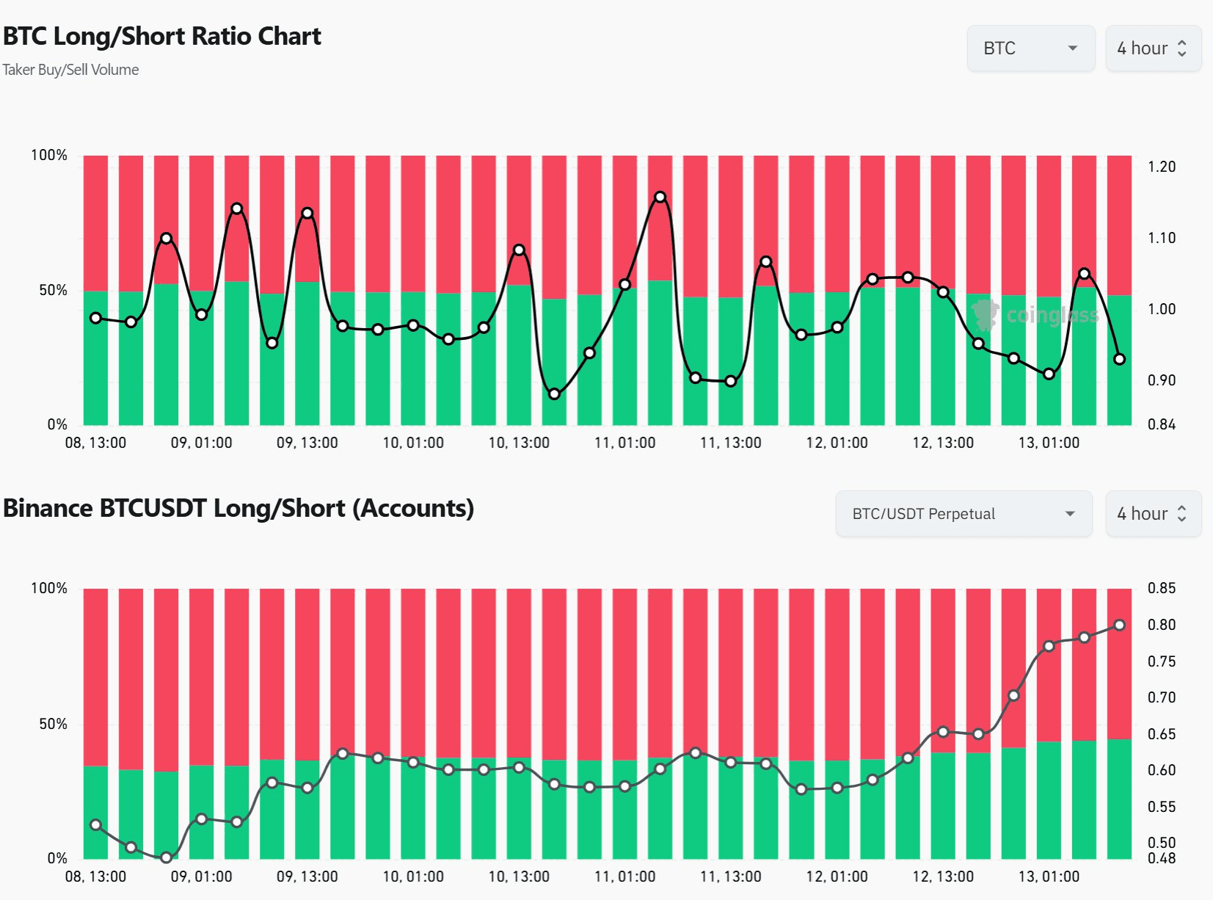Click the first data point in the Binance chart
Image resolution: width=1213 pixels, height=900 pixels.
tap(95, 825)
